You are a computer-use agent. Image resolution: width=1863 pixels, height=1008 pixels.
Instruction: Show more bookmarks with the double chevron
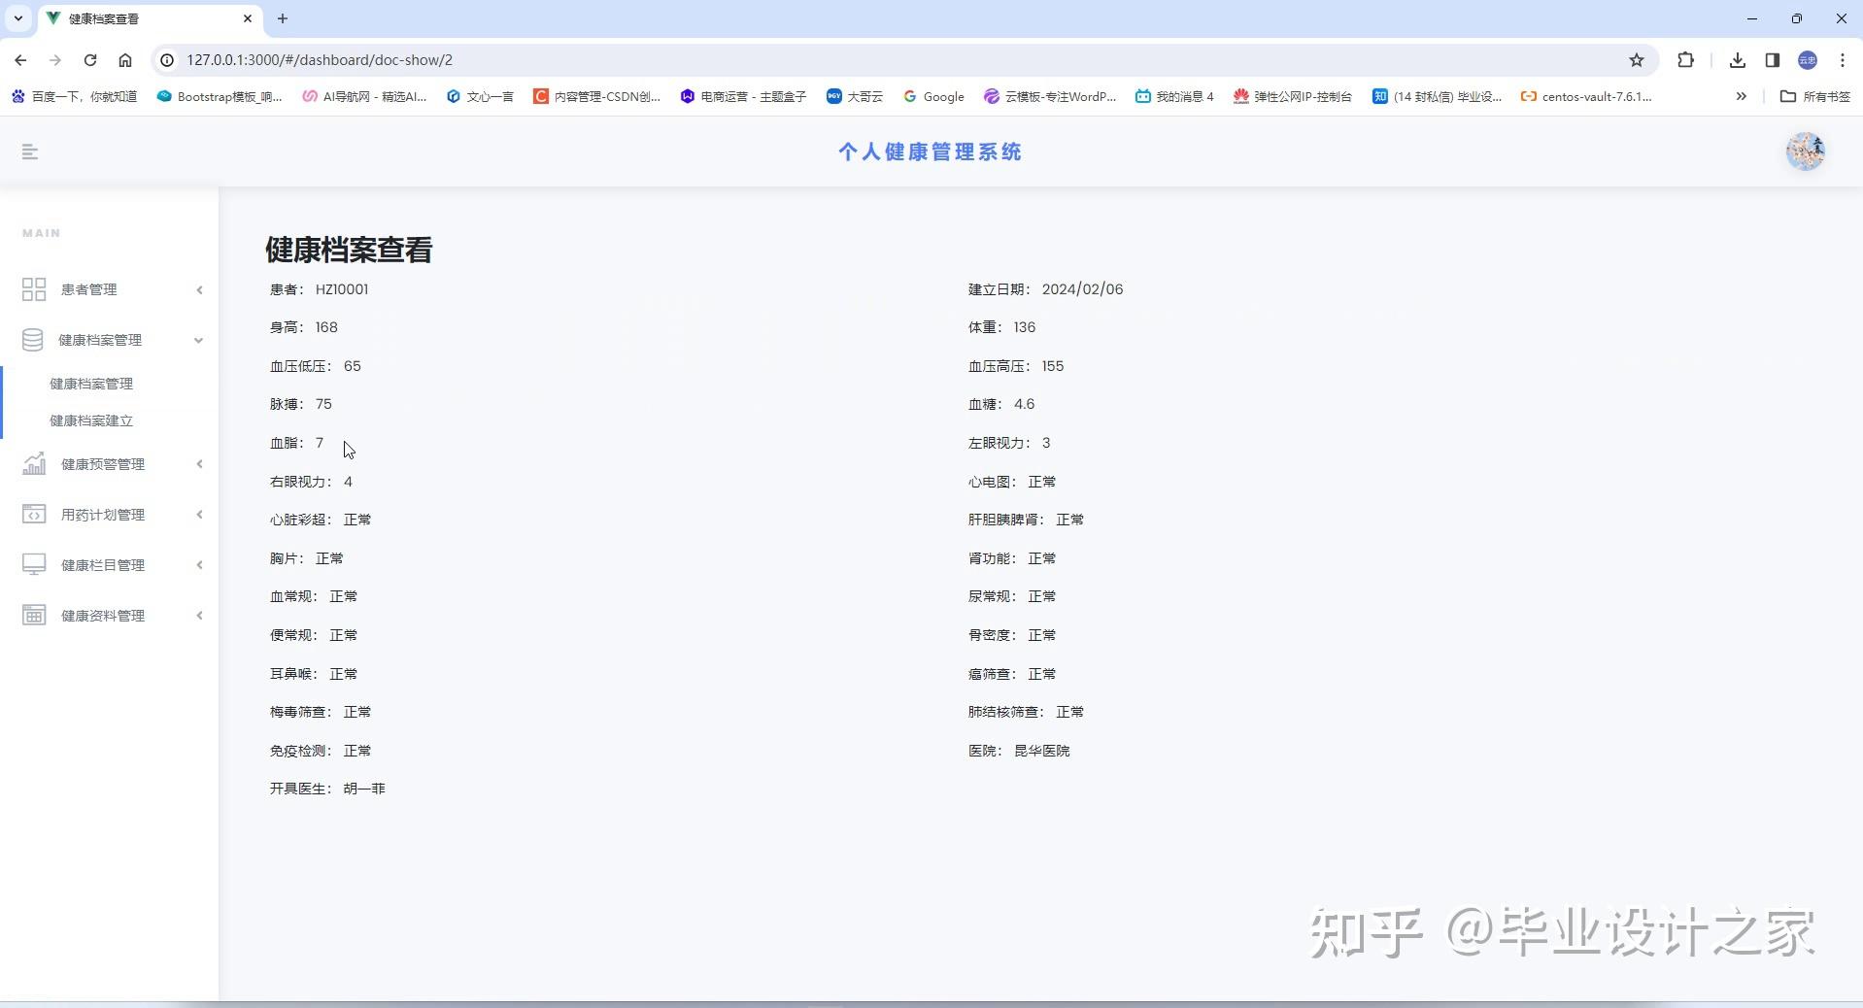(x=1742, y=96)
